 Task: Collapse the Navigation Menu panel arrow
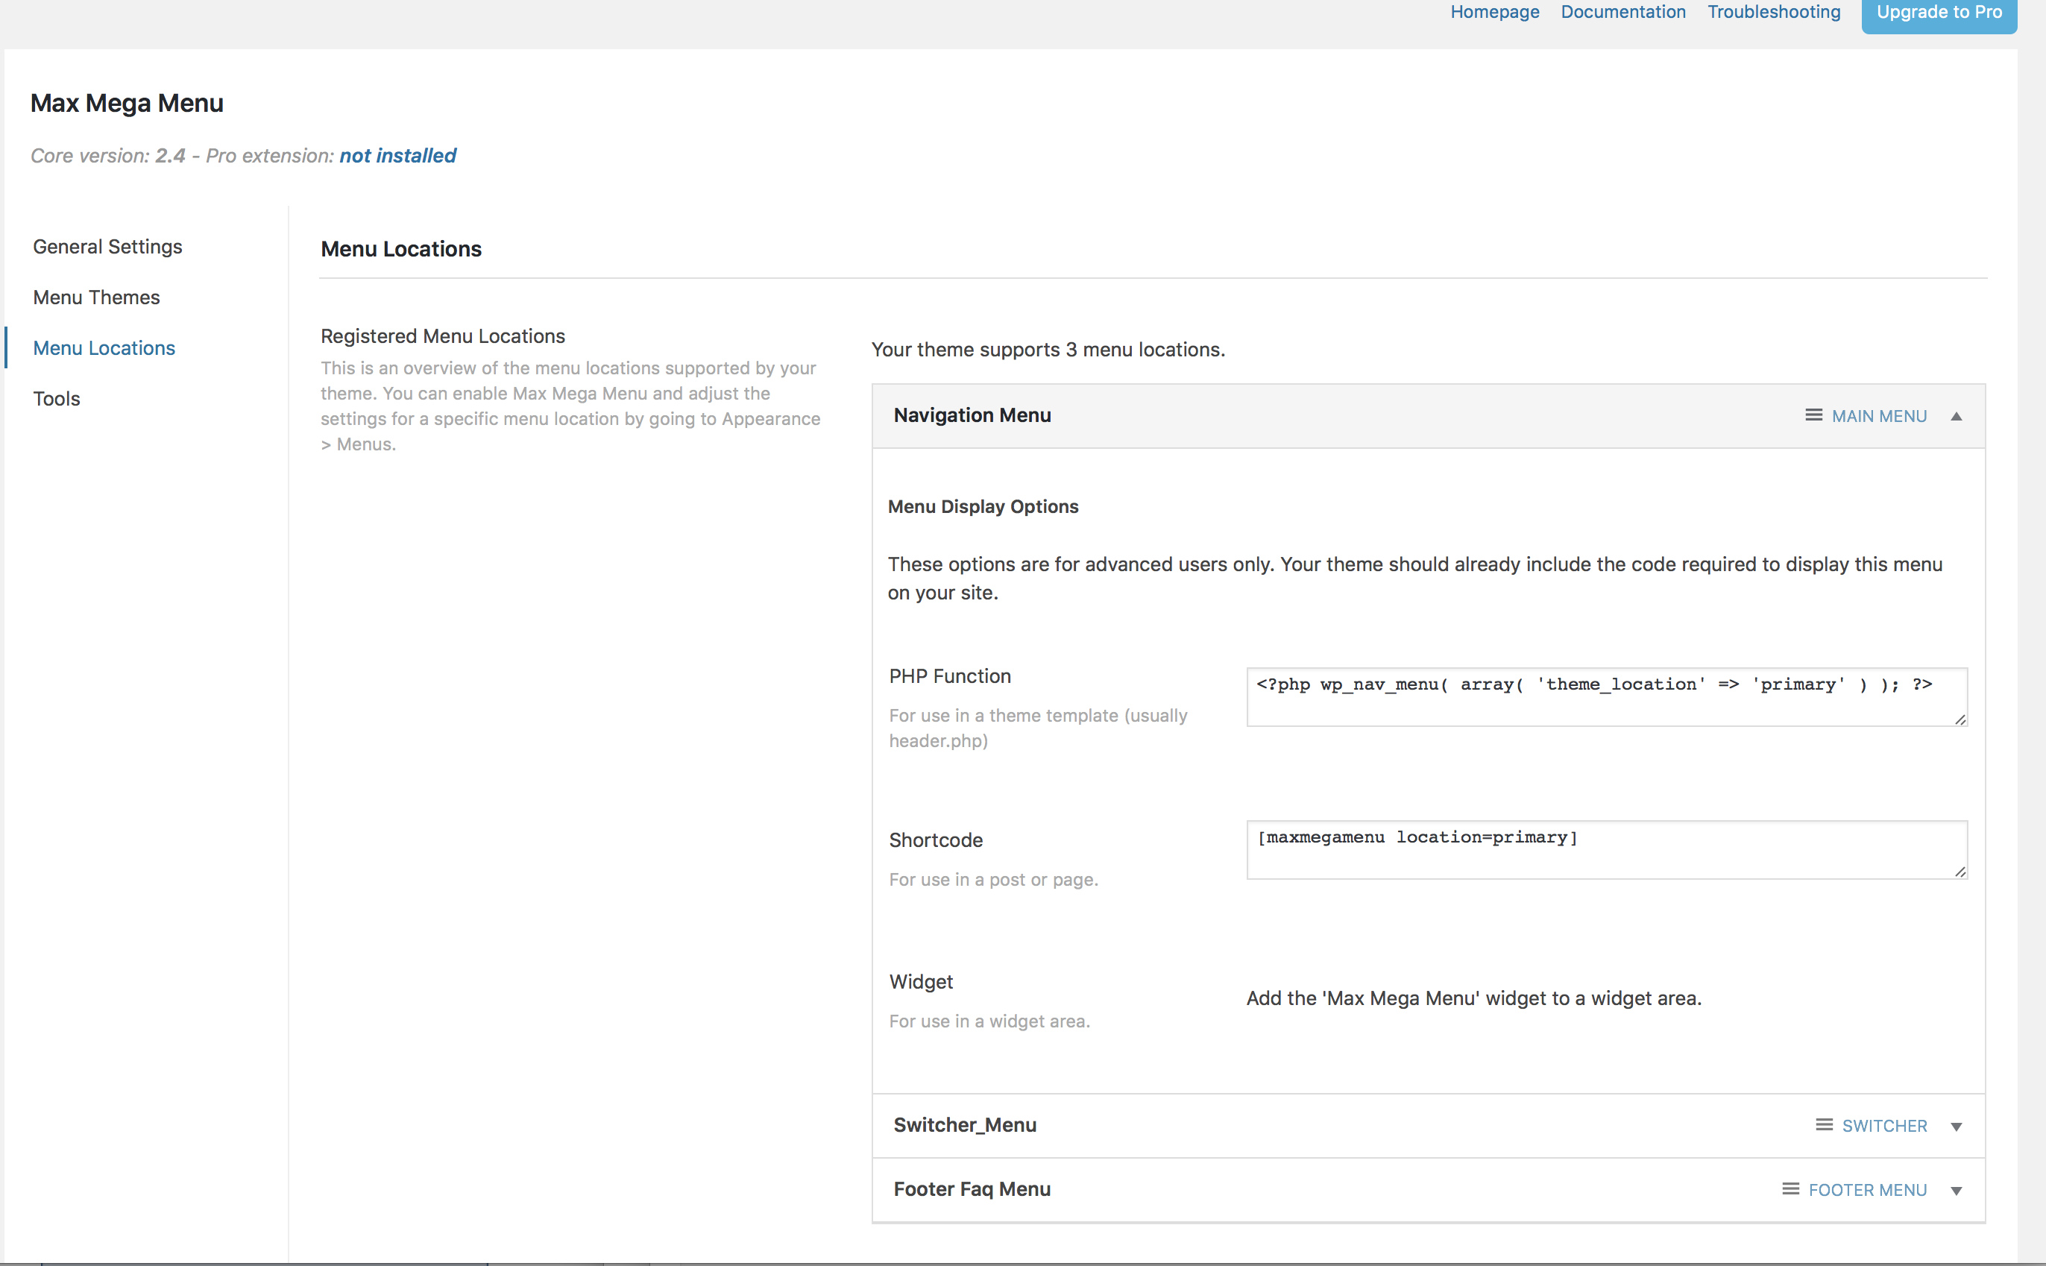(x=1957, y=416)
